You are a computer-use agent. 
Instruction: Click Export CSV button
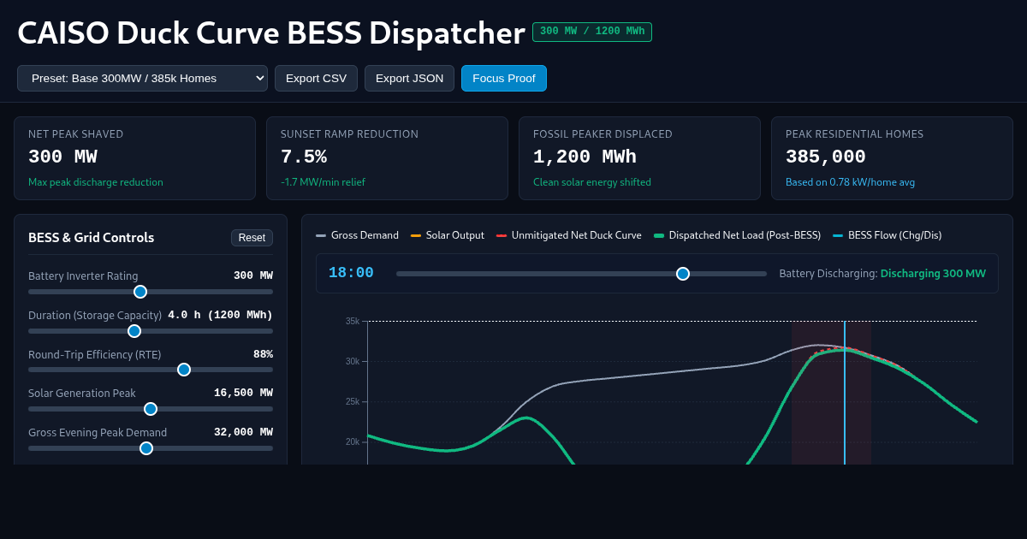[316, 78]
